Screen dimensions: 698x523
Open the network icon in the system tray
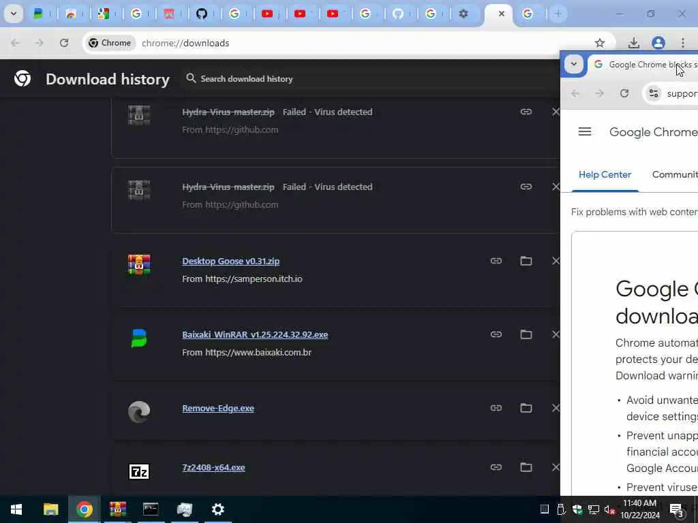tap(594, 509)
